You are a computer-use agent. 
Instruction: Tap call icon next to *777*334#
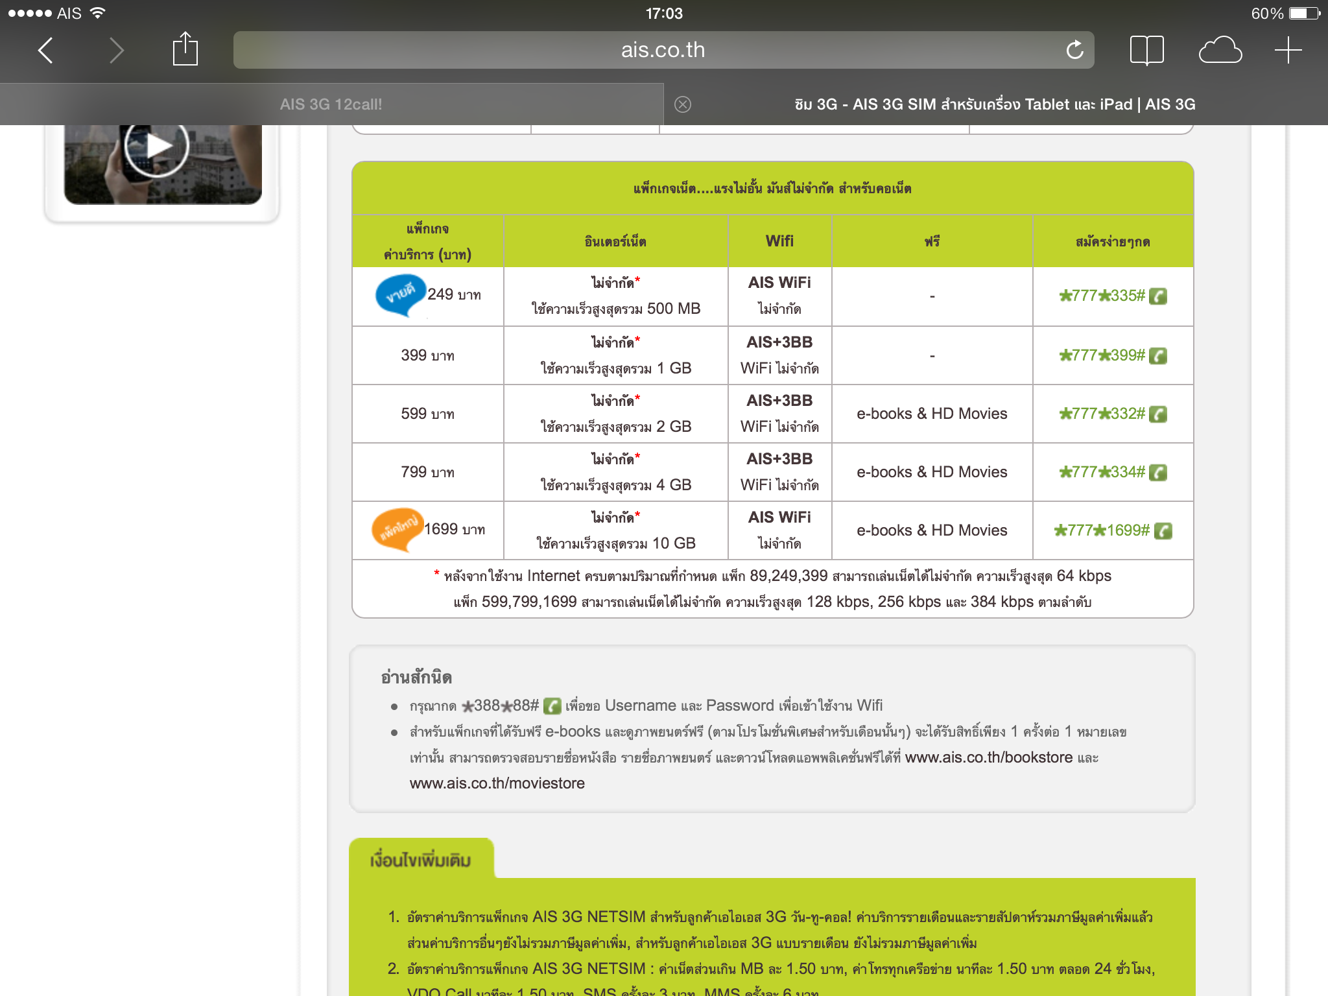[x=1158, y=472]
